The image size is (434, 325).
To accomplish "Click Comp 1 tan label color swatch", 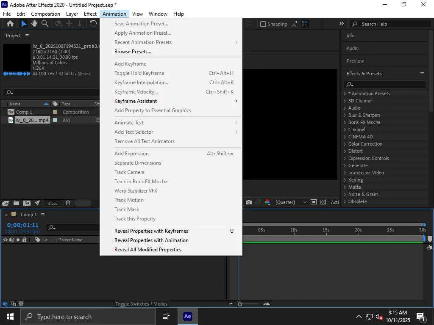I will click(55, 112).
